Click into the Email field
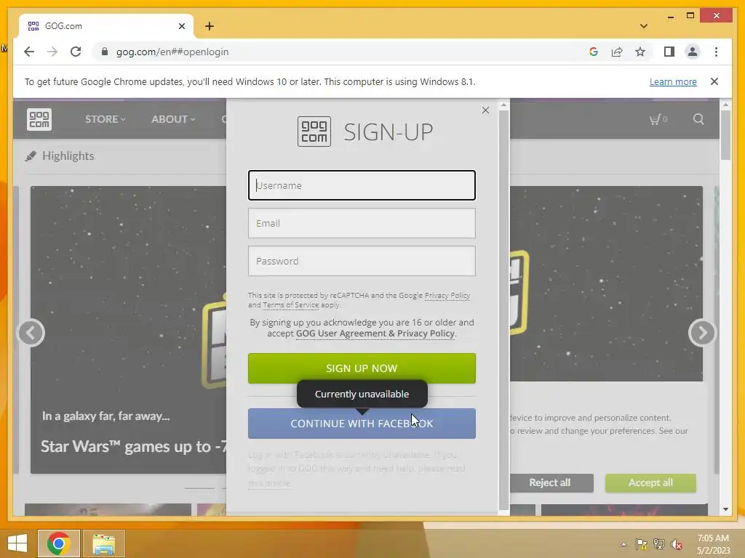745x558 pixels. [362, 223]
